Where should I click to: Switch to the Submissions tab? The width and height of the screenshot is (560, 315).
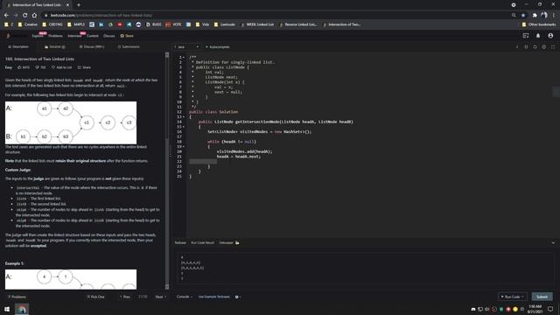click(x=129, y=46)
